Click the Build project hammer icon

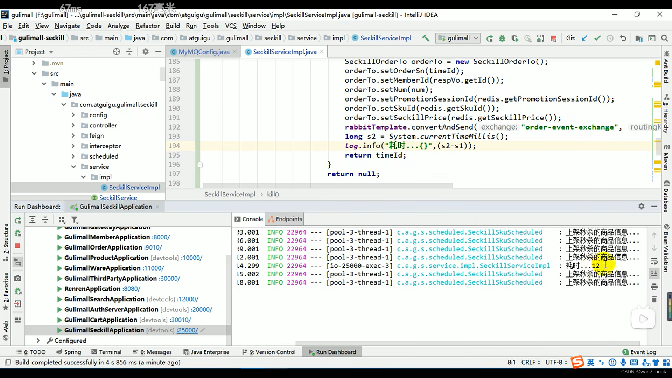426,38
